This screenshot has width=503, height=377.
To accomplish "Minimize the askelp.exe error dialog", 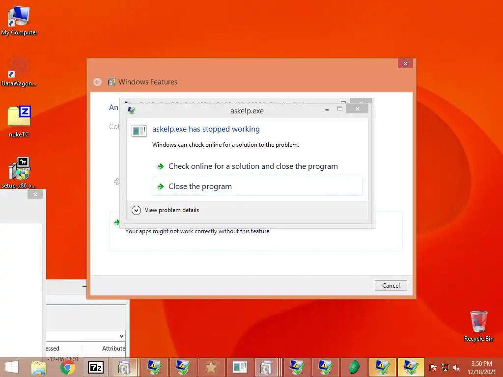I will click(327, 109).
